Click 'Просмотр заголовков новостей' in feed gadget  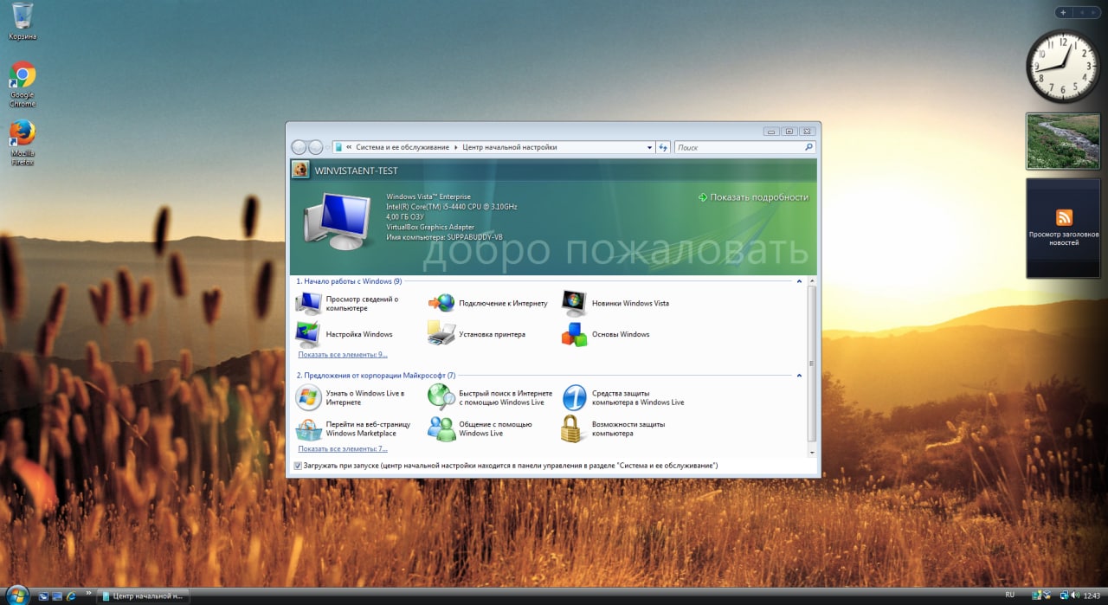click(1064, 238)
